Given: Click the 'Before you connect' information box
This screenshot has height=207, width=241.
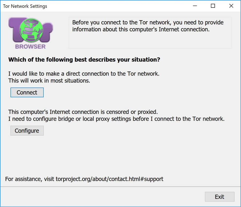Looking at the screenshot, I should tap(150, 33).
